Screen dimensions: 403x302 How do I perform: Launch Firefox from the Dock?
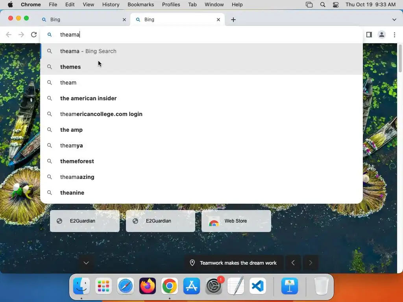(148, 286)
